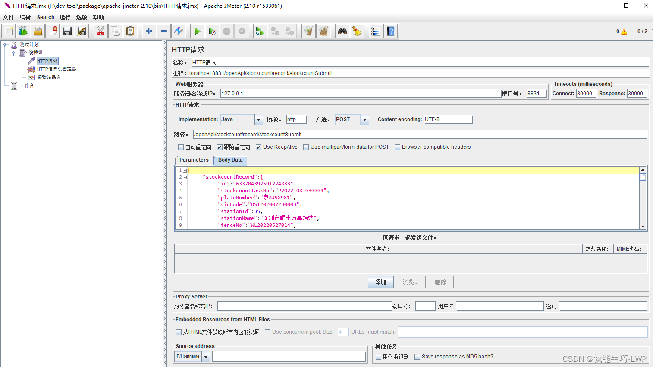Check Save response as MD5 hash

[417, 357]
